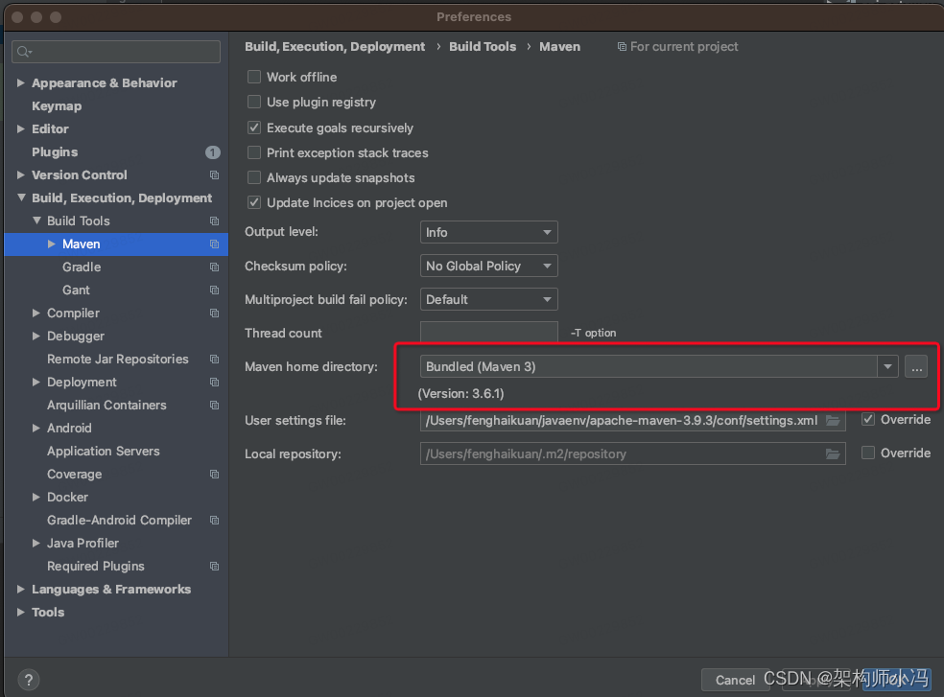Enable the Work offline checkbox
944x697 pixels.
(254, 77)
